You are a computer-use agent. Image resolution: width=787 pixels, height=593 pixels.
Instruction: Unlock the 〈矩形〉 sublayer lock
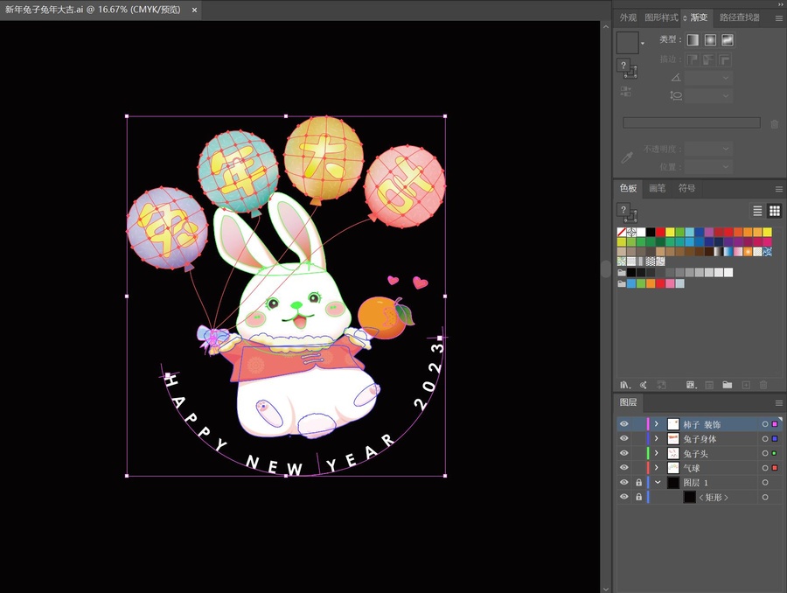[x=638, y=497]
